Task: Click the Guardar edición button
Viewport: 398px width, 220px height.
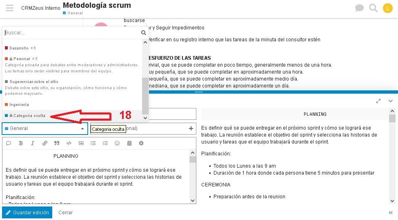Action: (27, 212)
